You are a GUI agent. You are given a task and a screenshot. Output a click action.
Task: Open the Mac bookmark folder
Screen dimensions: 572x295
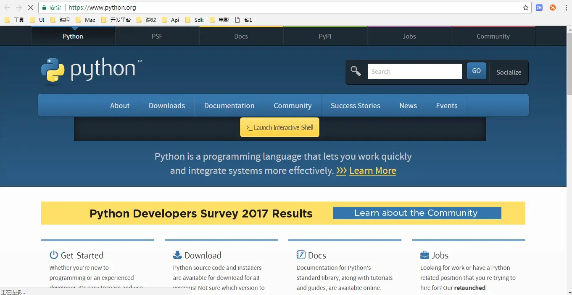[x=86, y=20]
